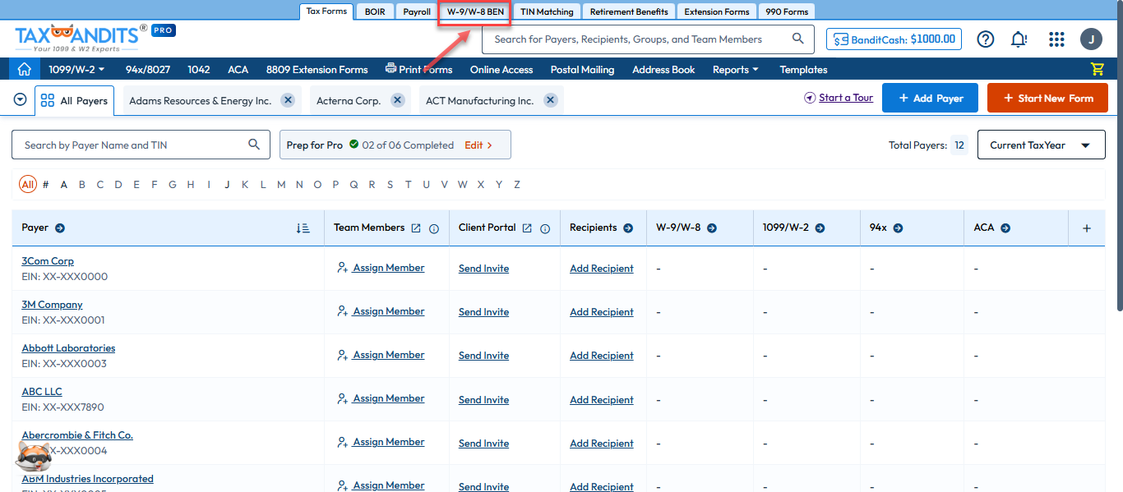Open the Extension Forms tab

(717, 11)
